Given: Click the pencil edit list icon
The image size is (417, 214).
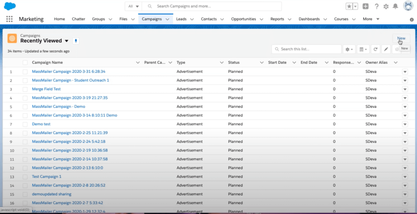Looking at the screenshot, I should coord(386,49).
